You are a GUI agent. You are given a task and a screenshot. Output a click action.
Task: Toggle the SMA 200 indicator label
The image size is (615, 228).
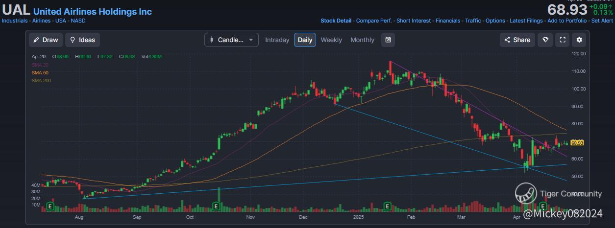(41, 80)
